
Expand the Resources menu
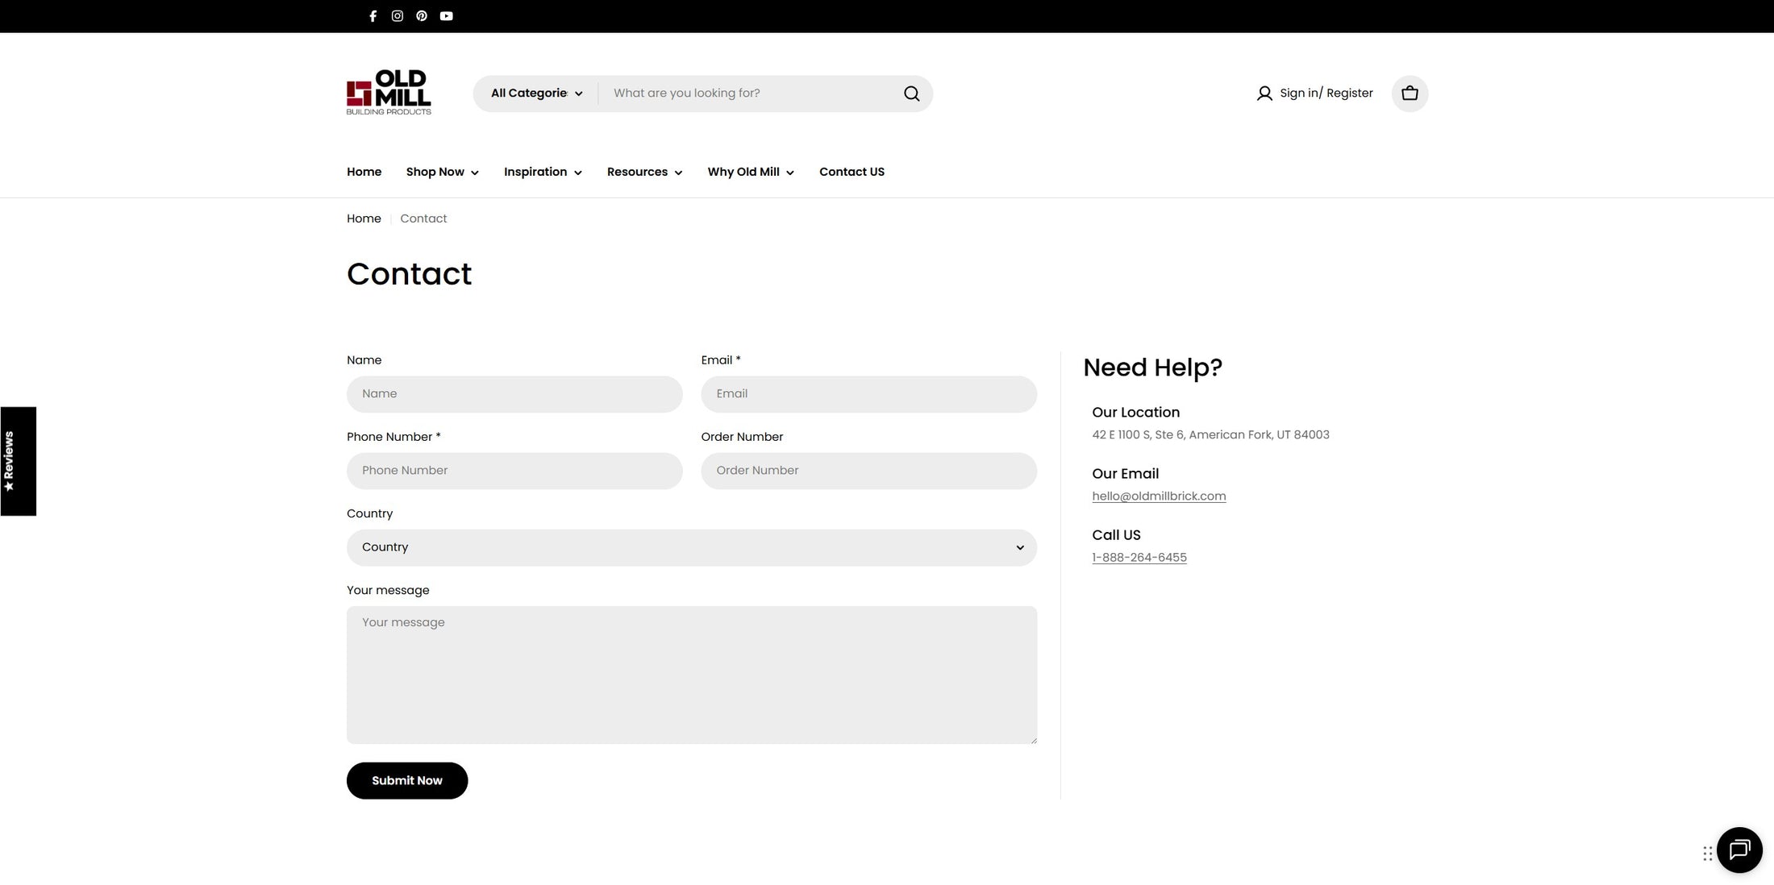644,172
